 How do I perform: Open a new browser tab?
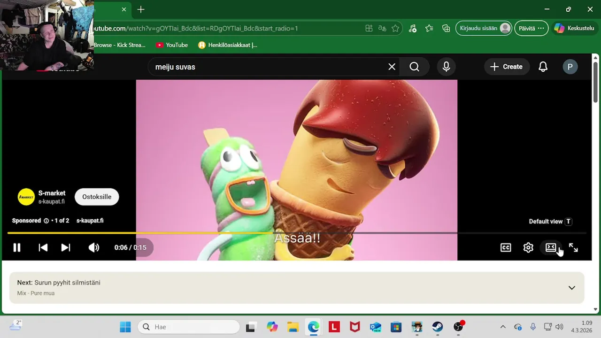141,9
